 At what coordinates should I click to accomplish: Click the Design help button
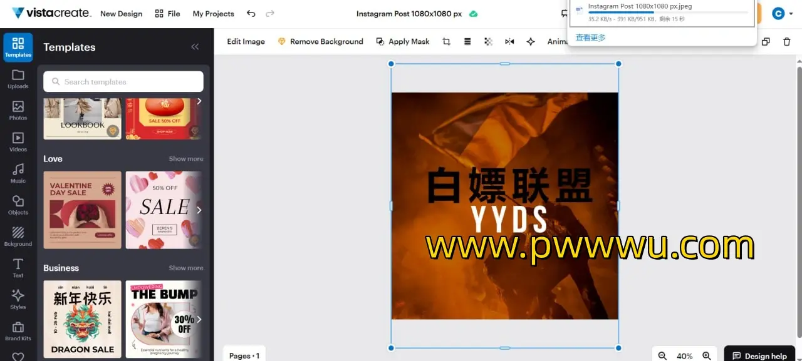pos(759,355)
